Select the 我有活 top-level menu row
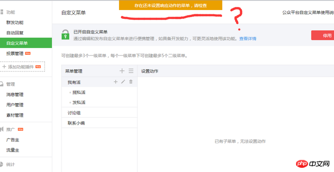The image size is (334, 172). [x=99, y=82]
